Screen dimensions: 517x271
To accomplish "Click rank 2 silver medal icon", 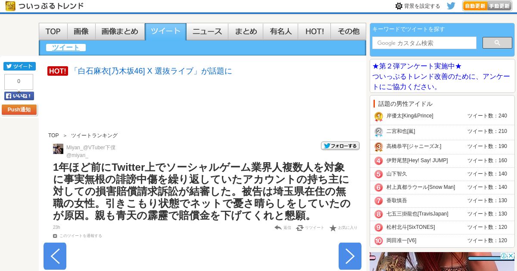I will [x=379, y=132].
